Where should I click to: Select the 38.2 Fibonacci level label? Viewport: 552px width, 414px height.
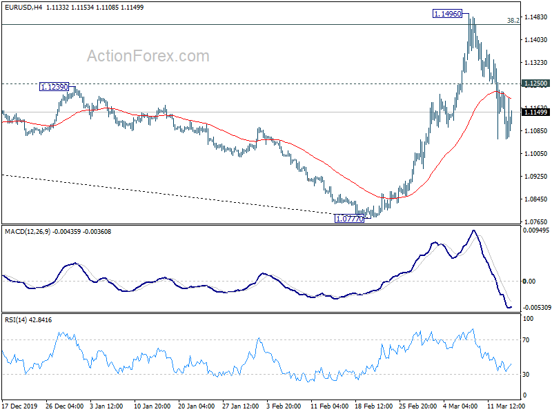tap(513, 21)
